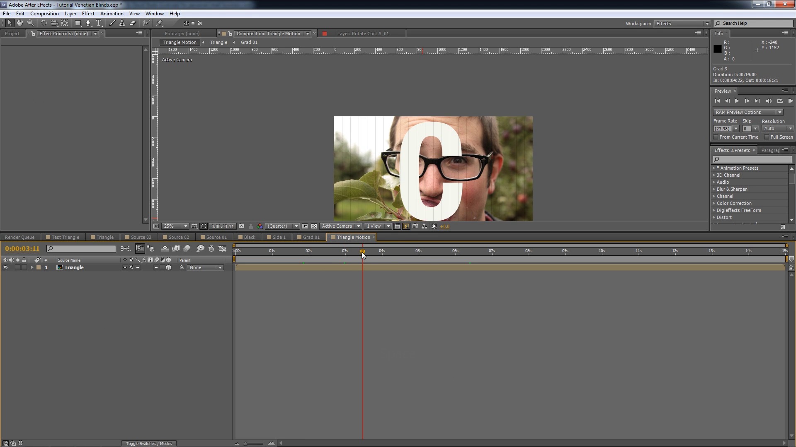Viewport: 796px width, 447px height.
Task: Take a snapshot with camera icon
Action: pos(241,226)
